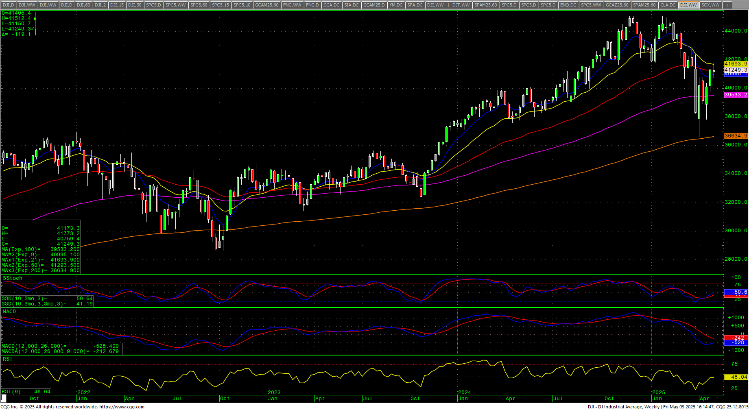The height and width of the screenshot is (410, 749).
Task: Click the 2022 year label on time axis
Action: tap(83, 393)
